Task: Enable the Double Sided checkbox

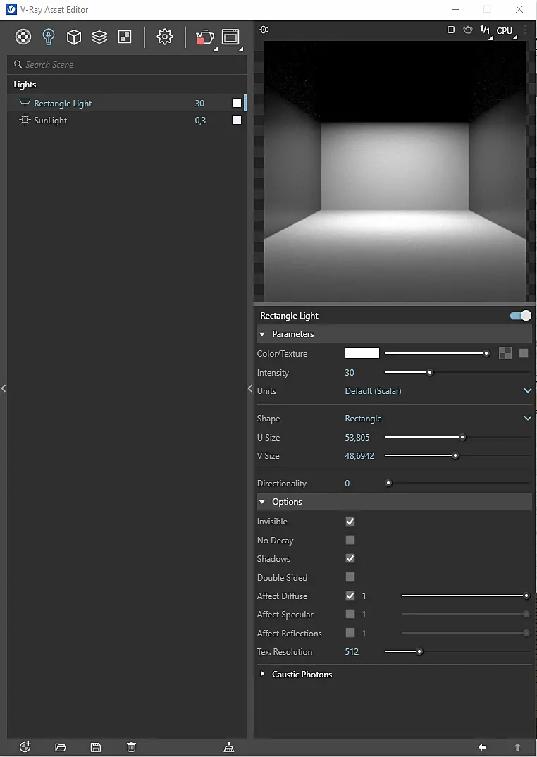Action: click(350, 577)
